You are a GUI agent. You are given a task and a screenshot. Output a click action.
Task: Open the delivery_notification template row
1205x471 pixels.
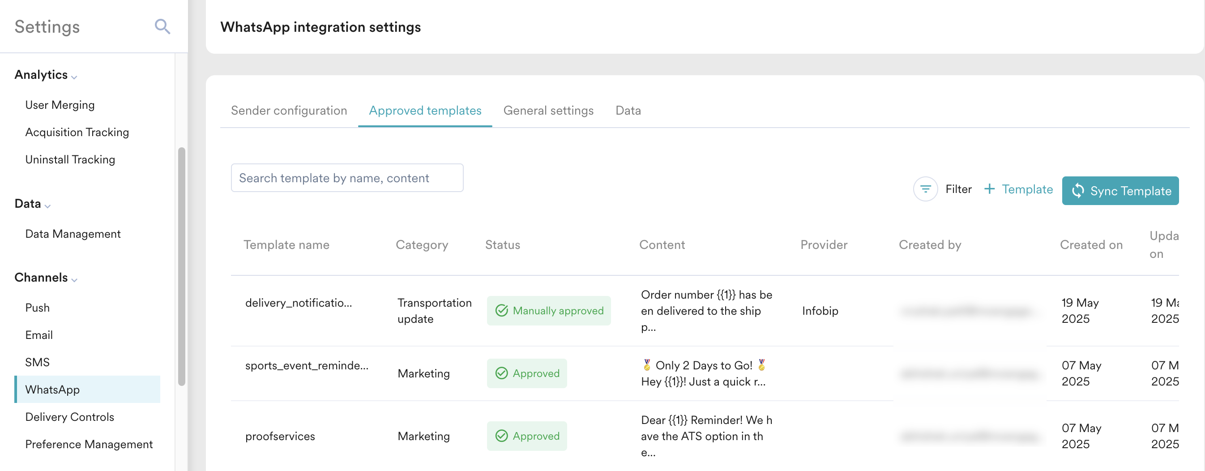pyautogui.click(x=298, y=303)
